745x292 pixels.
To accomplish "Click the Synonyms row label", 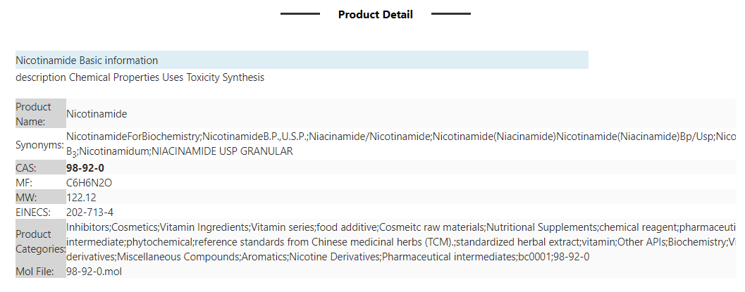I will click(40, 145).
